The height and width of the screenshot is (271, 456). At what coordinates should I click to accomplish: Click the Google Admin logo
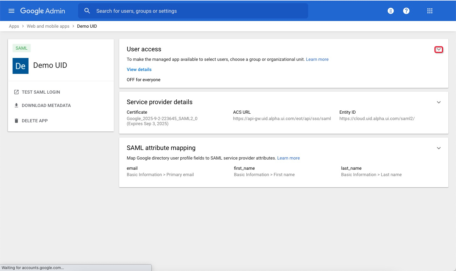click(43, 11)
